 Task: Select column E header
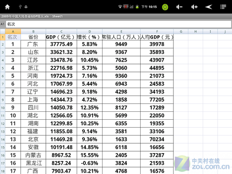click(121, 32)
